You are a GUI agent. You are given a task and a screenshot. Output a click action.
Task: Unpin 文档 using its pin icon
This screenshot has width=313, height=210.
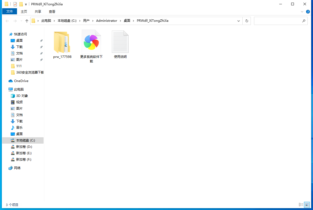[41, 53]
